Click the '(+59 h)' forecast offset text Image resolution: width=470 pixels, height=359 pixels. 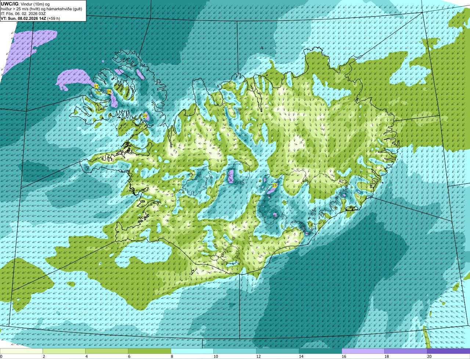53,18
